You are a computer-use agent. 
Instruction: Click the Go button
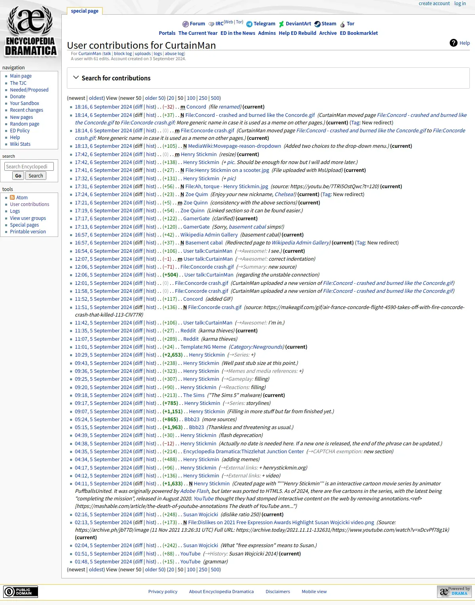18,176
